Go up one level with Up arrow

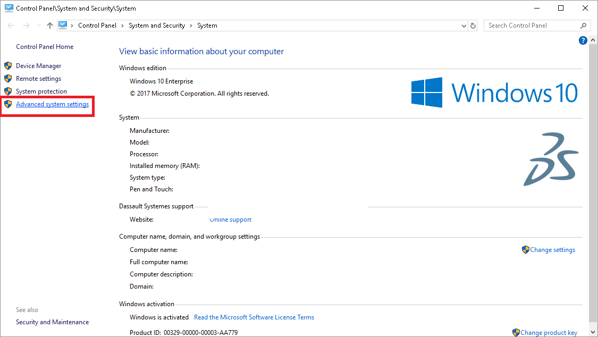(x=49, y=26)
